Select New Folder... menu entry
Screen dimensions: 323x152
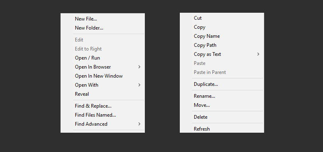click(102, 28)
